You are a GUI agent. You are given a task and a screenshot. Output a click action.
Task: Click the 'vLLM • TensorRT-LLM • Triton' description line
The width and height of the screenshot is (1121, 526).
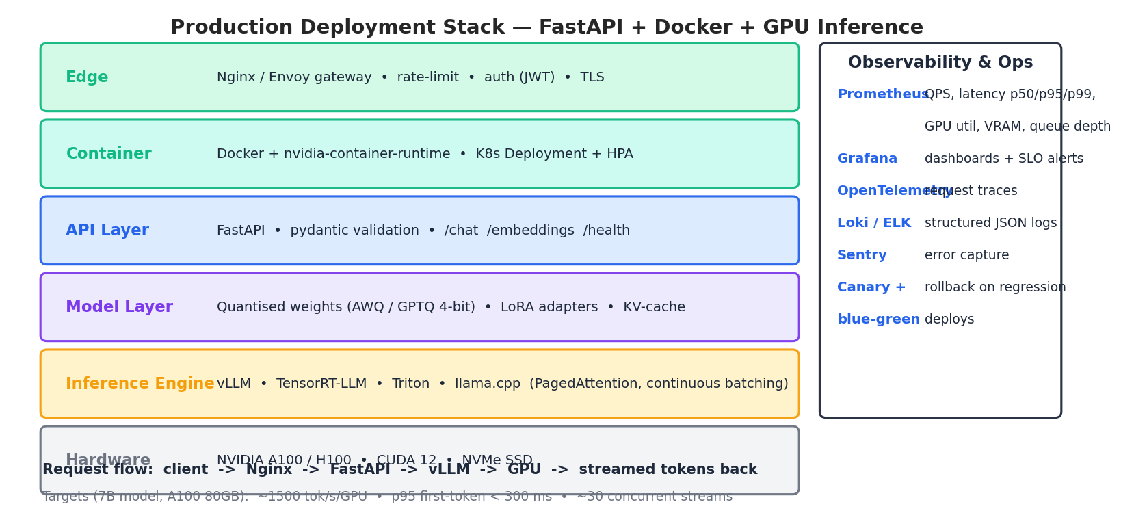(503, 384)
